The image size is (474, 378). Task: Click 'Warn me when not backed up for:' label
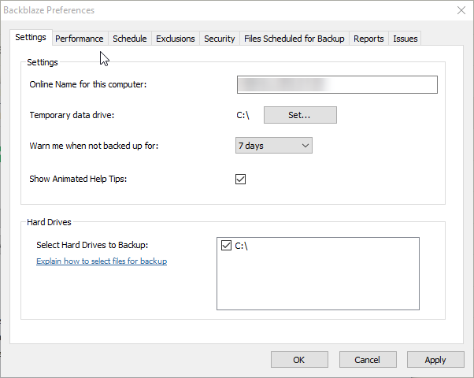coord(94,146)
